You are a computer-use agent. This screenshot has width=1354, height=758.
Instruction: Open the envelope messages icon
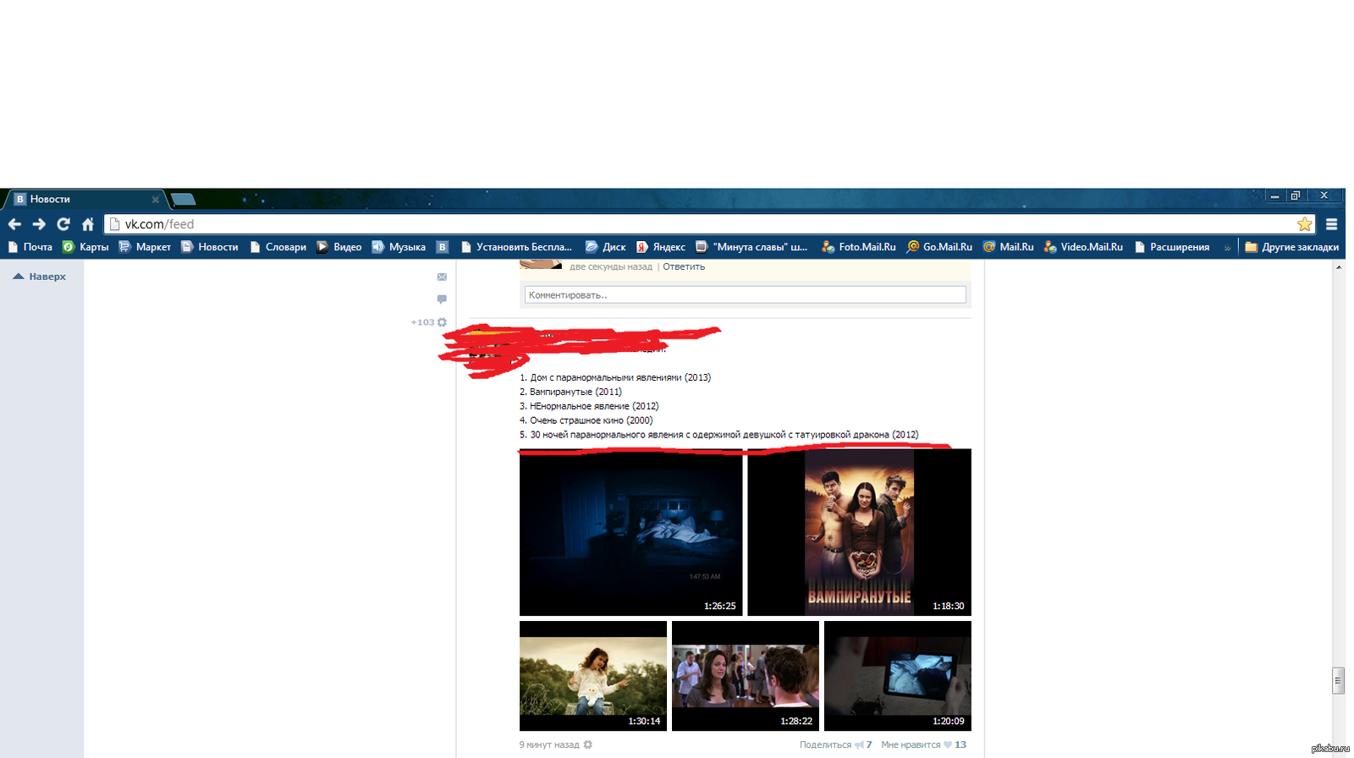(442, 277)
